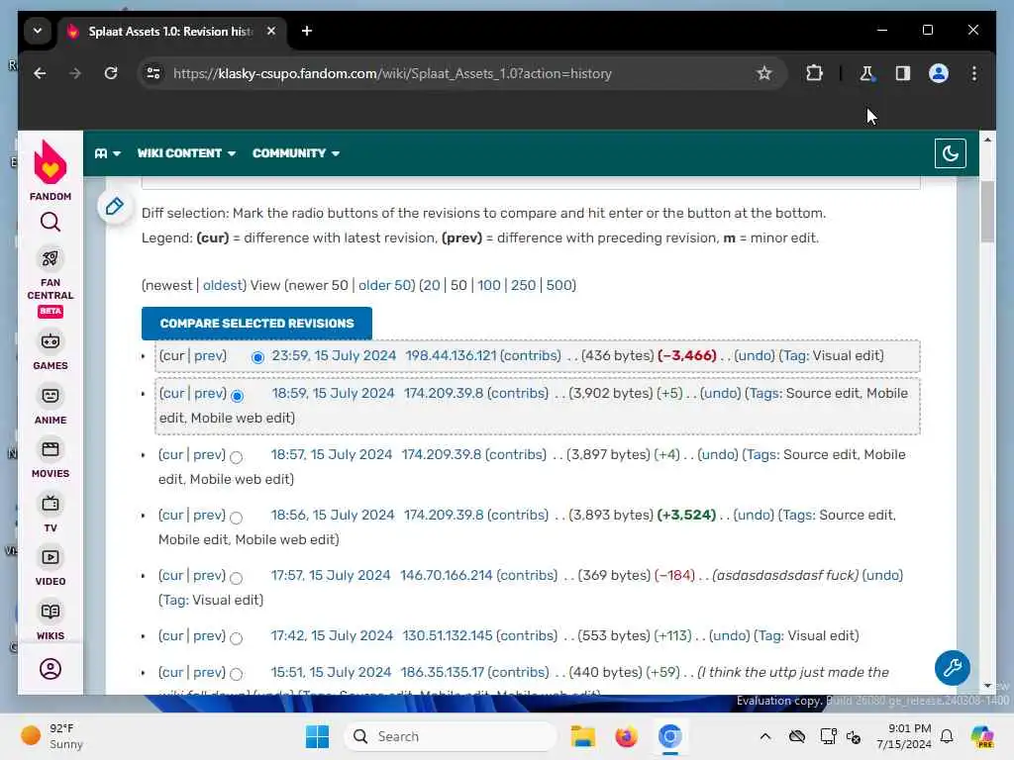Go to the oldest revisions link

(x=222, y=285)
